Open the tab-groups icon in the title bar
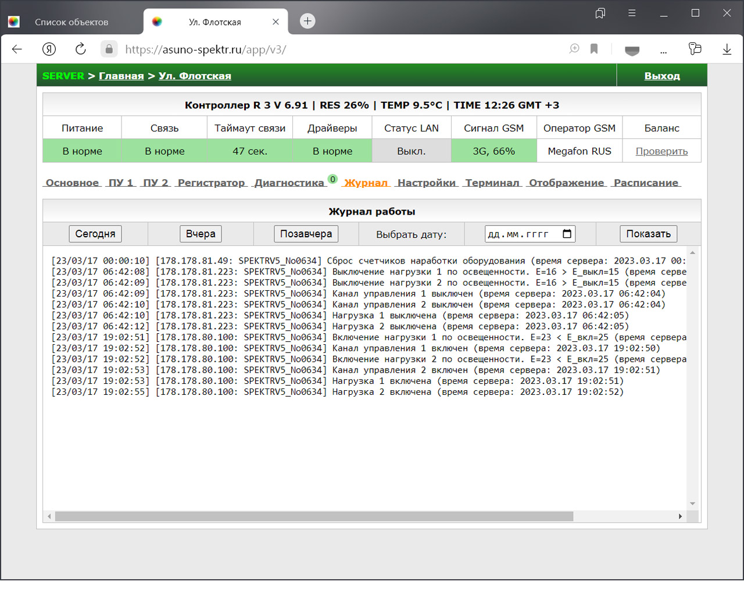 (x=600, y=13)
